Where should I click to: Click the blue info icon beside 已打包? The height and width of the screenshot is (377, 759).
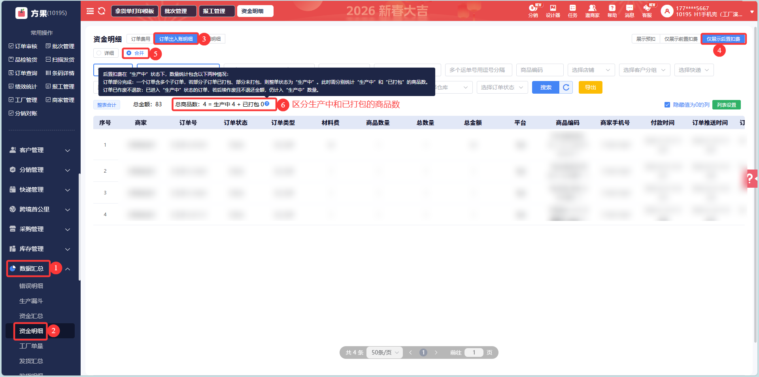pyautogui.click(x=267, y=104)
